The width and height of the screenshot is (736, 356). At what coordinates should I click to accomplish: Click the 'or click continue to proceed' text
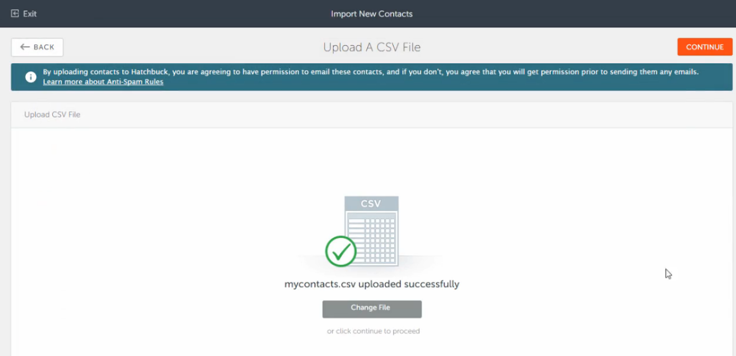click(373, 331)
